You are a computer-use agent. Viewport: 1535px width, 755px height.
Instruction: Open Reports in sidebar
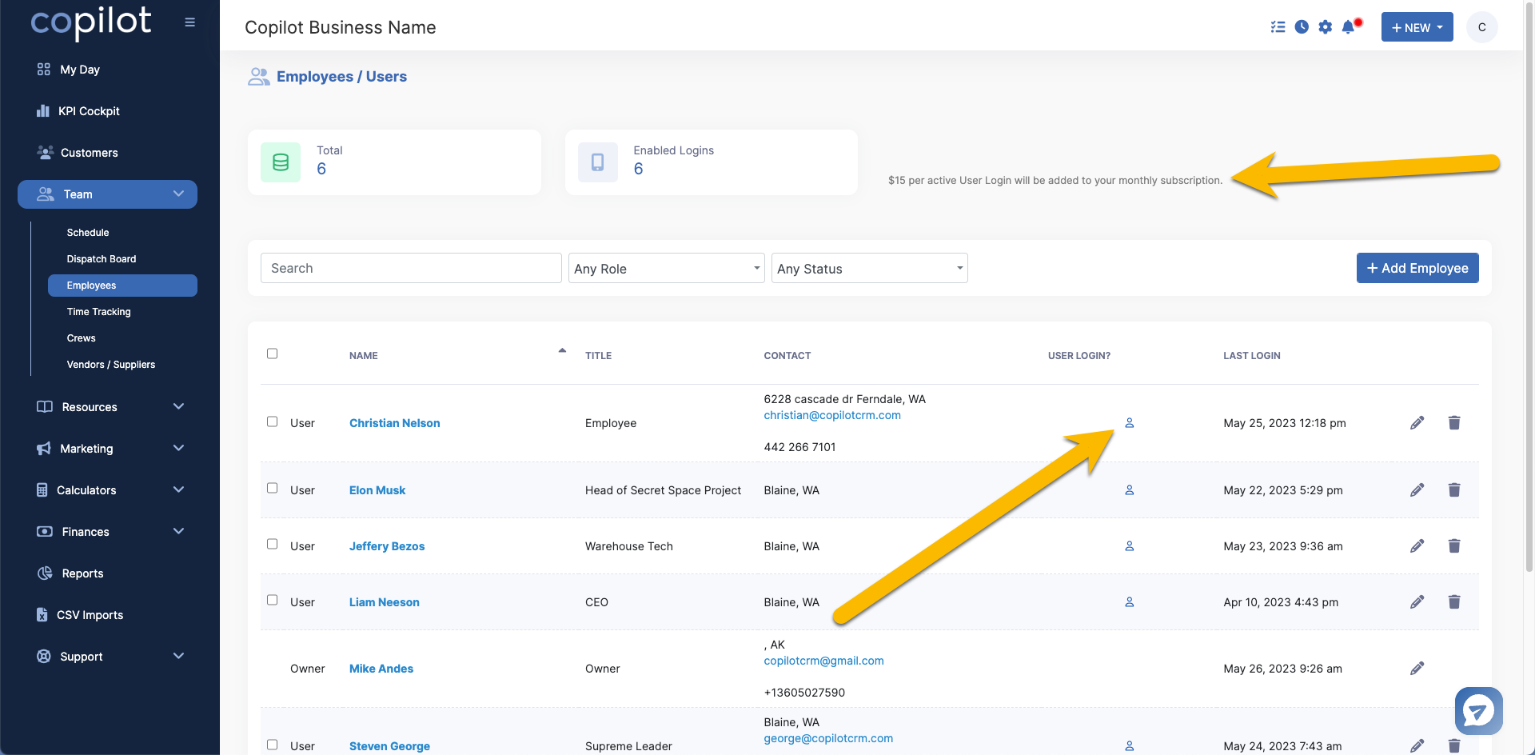70,573
